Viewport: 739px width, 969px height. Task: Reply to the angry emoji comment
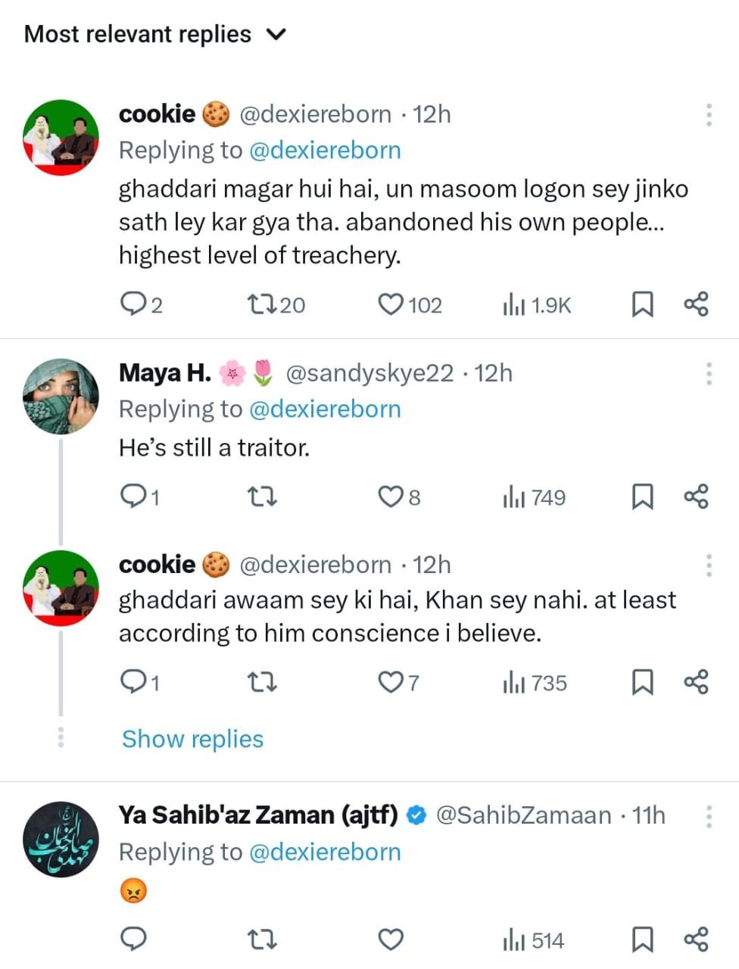click(x=134, y=940)
